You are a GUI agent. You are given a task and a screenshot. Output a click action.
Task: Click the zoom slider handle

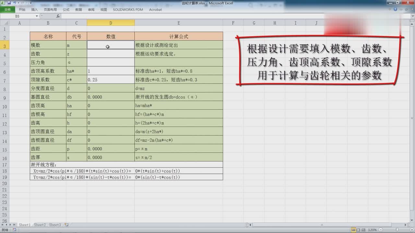(x=397, y=230)
